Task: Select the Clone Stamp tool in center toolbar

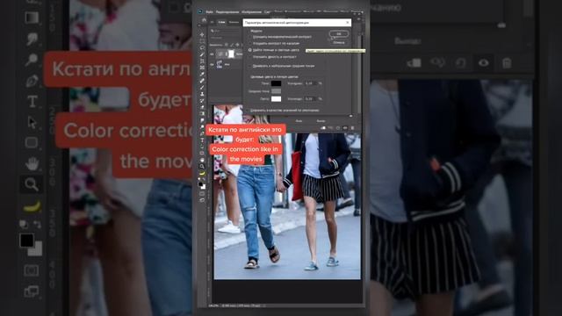Action: point(202,94)
